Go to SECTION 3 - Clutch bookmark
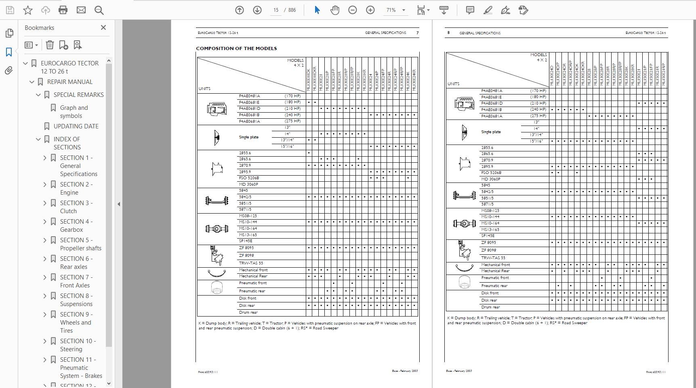Screen dimensions: 696x388 click(x=76, y=207)
